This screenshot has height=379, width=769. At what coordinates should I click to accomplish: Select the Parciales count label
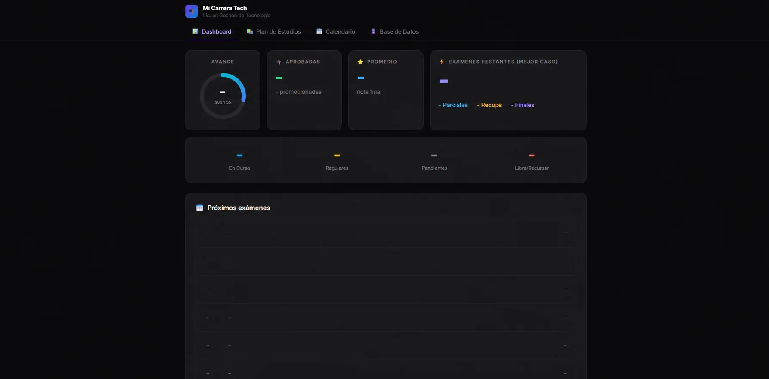(453, 105)
